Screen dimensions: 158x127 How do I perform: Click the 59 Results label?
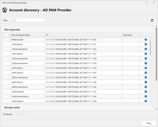pos(8,114)
